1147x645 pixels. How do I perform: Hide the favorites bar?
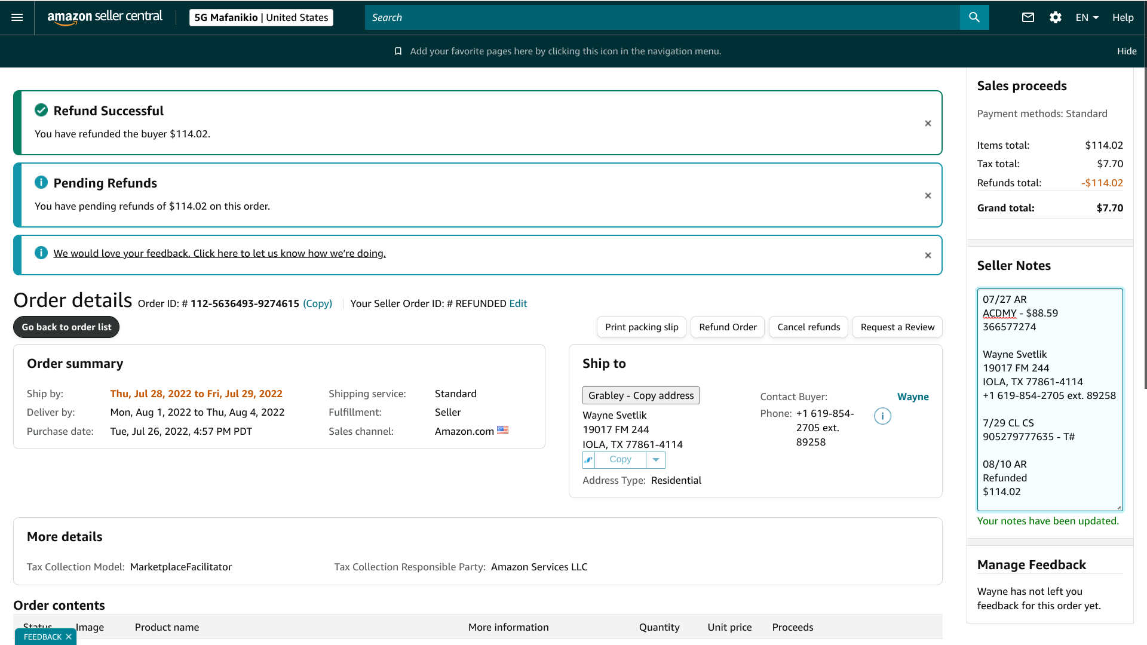pyautogui.click(x=1127, y=51)
